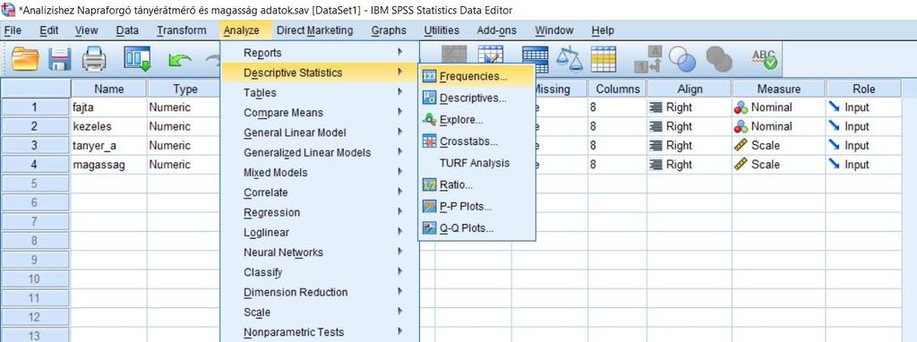Click the Weight Cases balance scale icon
Viewport: 917px width, 342px height.
[x=569, y=60]
